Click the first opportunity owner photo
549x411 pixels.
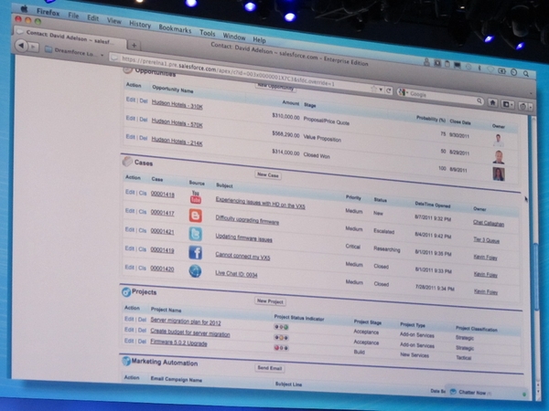pos(499,140)
